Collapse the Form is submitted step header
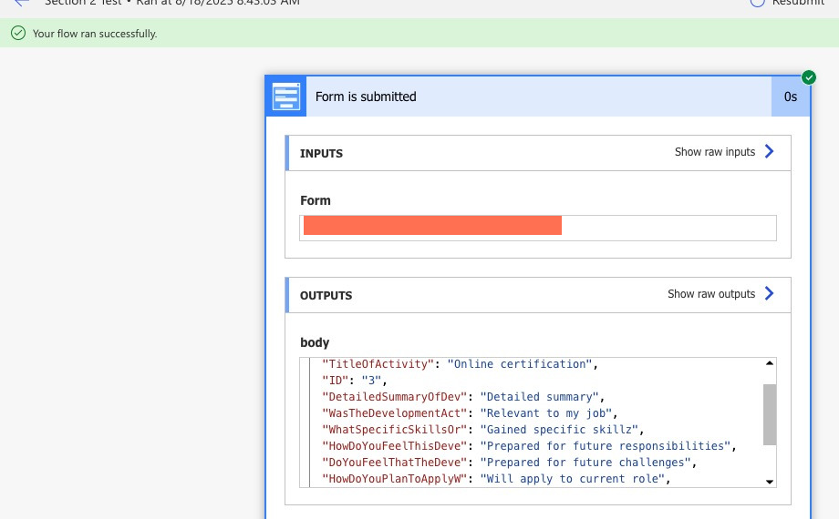The width and height of the screenshot is (839, 519). click(538, 97)
